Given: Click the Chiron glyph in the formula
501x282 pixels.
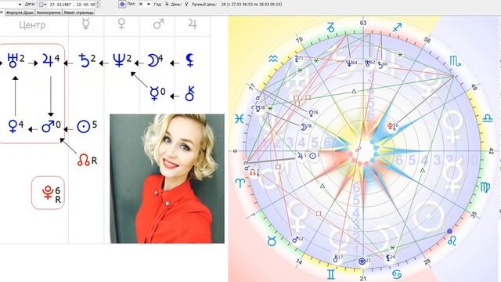Looking at the screenshot, I should click(189, 93).
